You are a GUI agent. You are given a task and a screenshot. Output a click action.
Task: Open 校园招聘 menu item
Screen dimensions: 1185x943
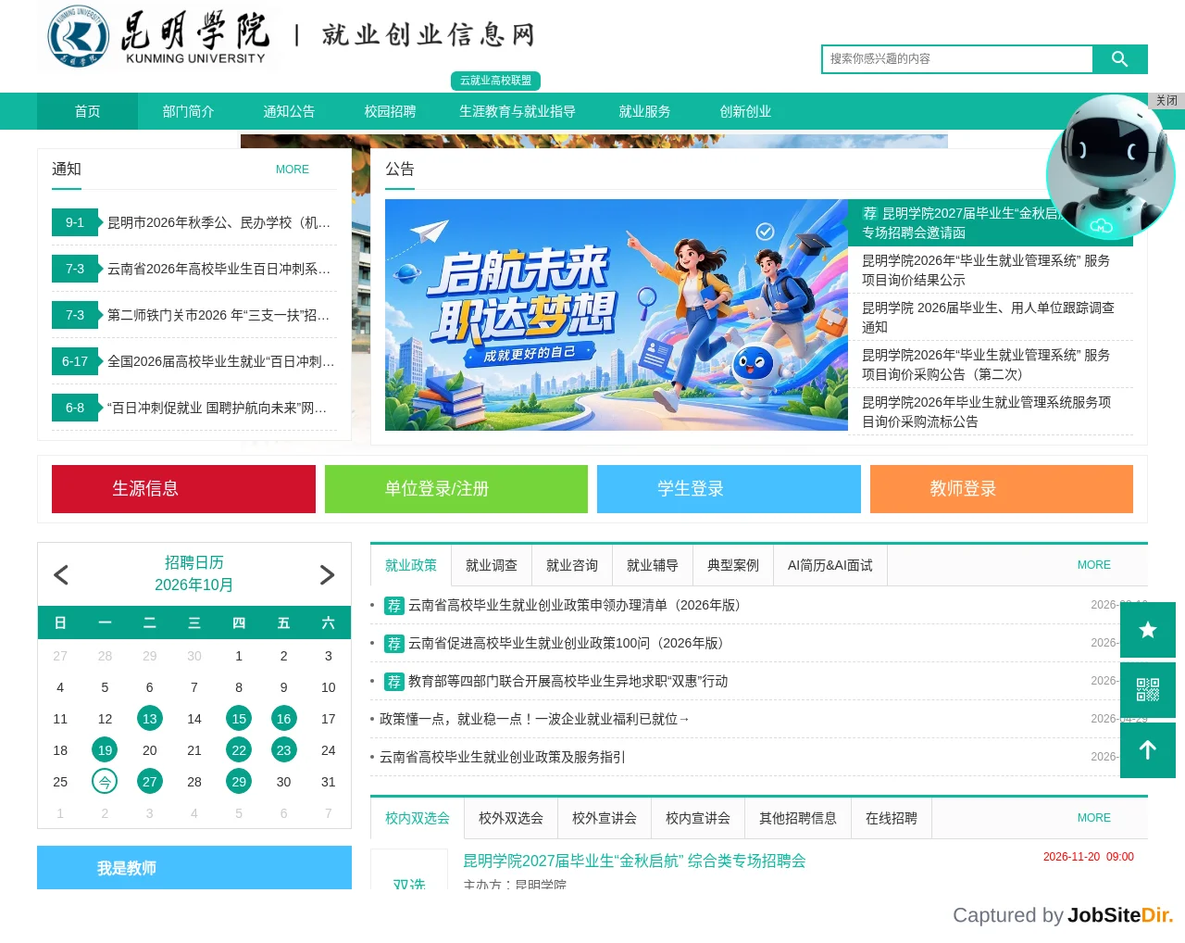pos(390,111)
